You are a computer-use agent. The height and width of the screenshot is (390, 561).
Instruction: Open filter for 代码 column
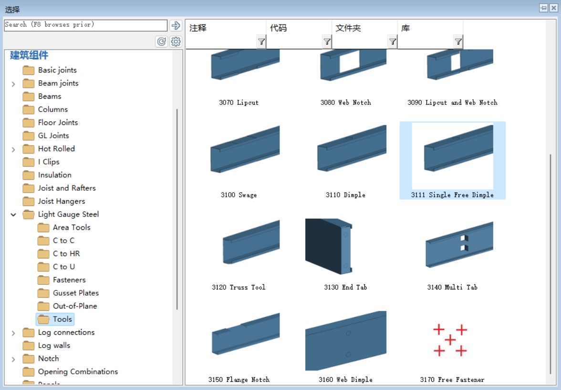[x=327, y=42]
